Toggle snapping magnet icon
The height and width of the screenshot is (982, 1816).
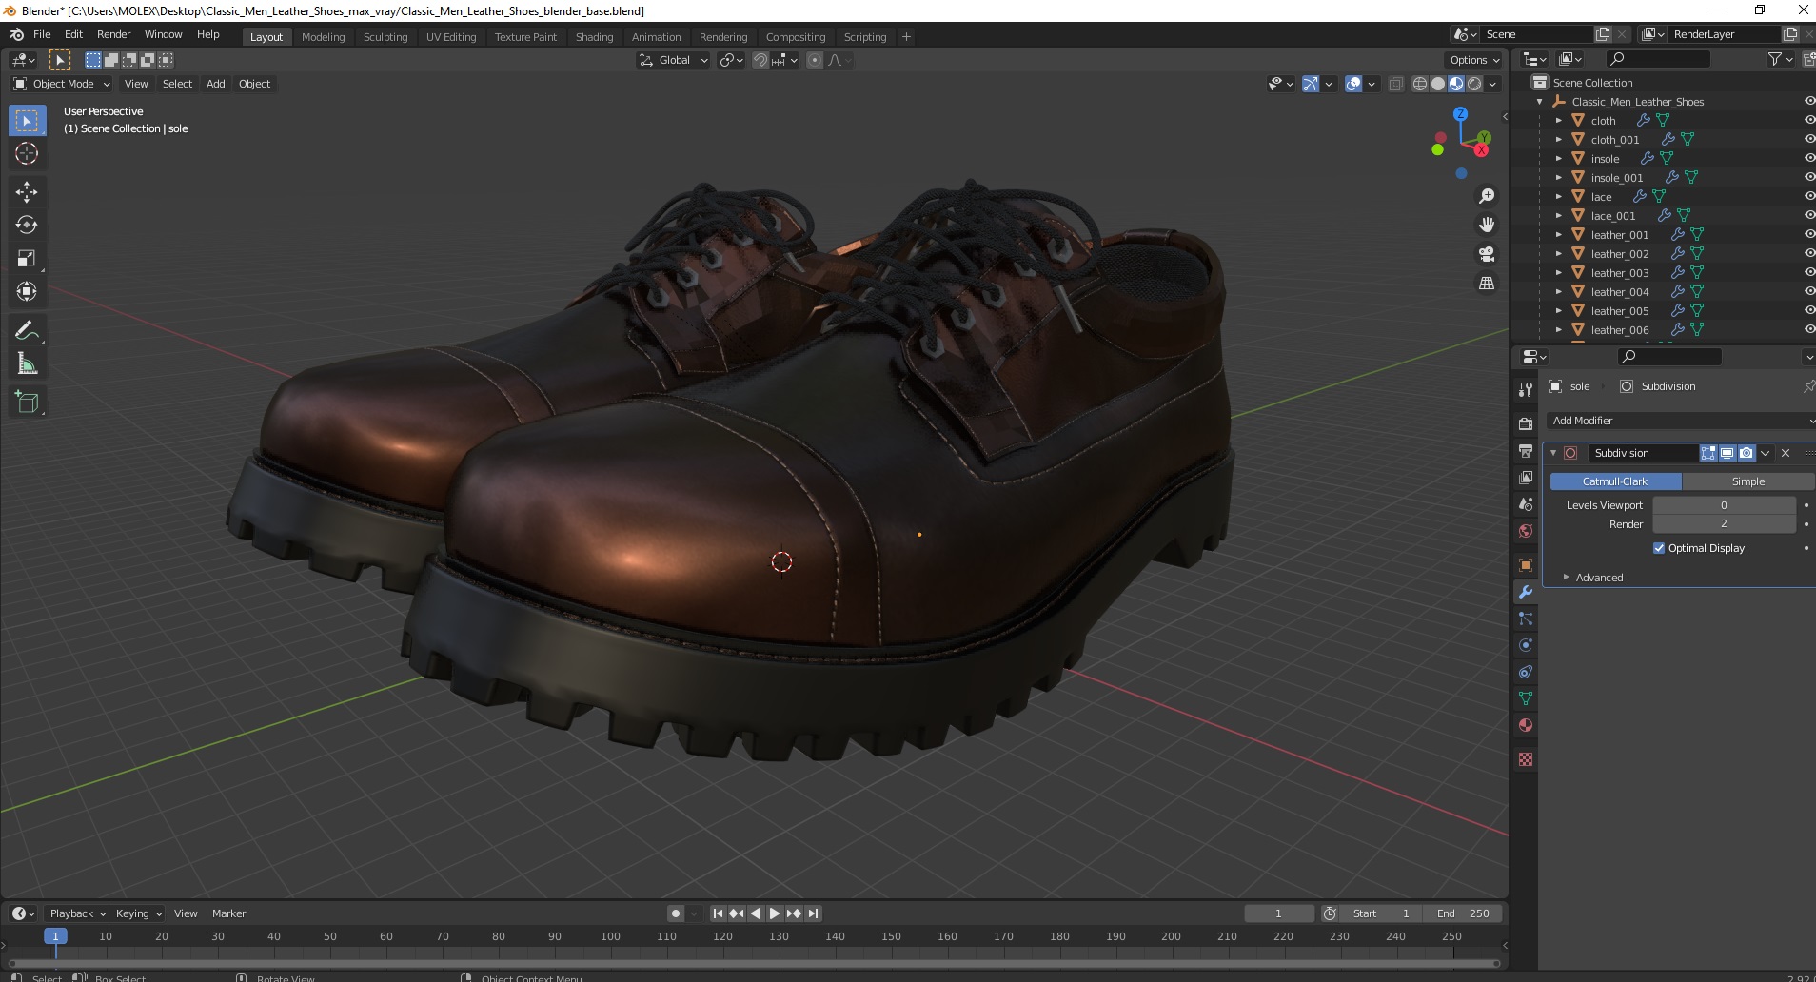pyautogui.click(x=760, y=60)
